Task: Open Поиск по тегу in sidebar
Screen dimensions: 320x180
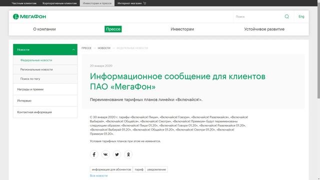Action: pyautogui.click(x=45, y=79)
